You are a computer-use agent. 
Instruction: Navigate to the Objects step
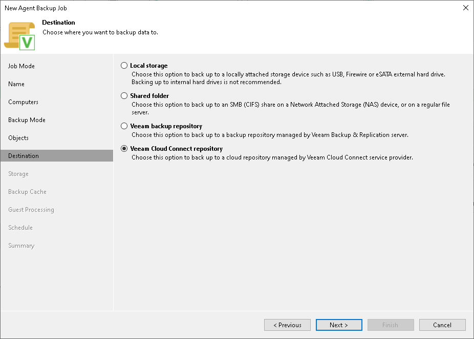pyautogui.click(x=18, y=137)
